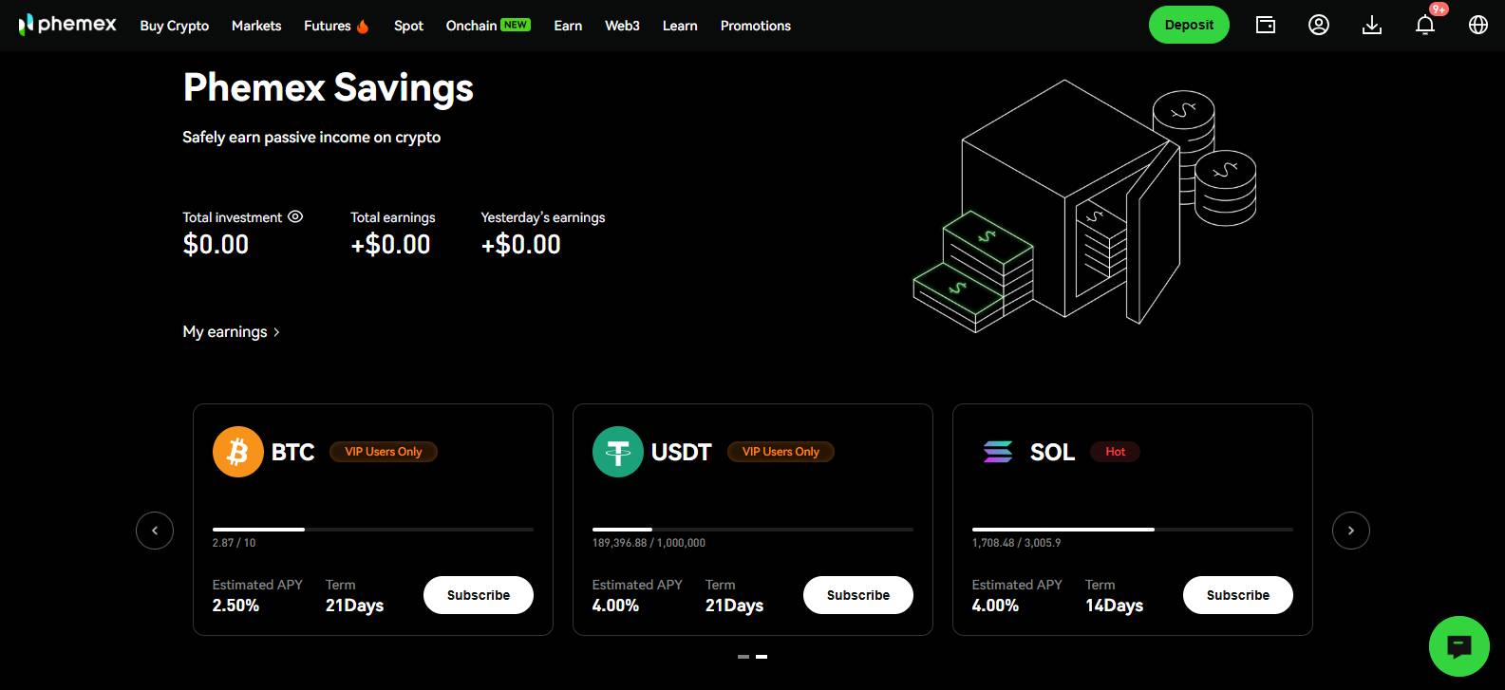Click the SOL 14Days term value

1114,606
